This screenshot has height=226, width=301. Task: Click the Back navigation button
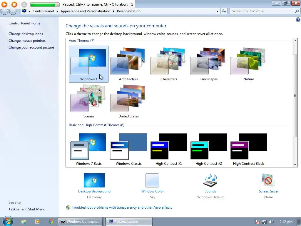click(x=4, y=11)
